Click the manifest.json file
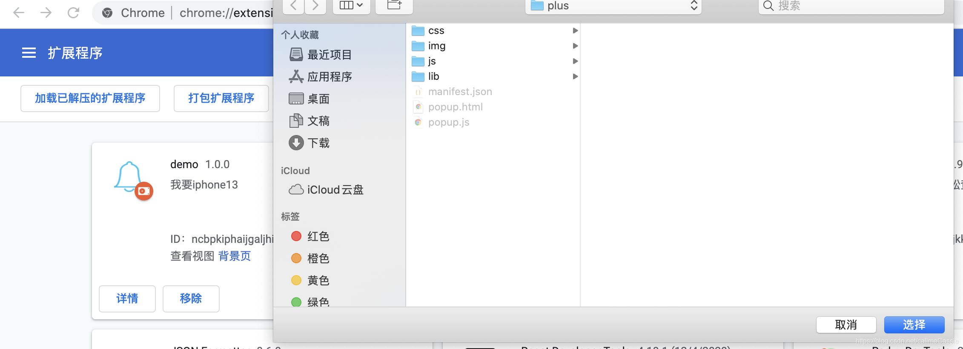Viewport: 963px width, 349px height. 452,92
